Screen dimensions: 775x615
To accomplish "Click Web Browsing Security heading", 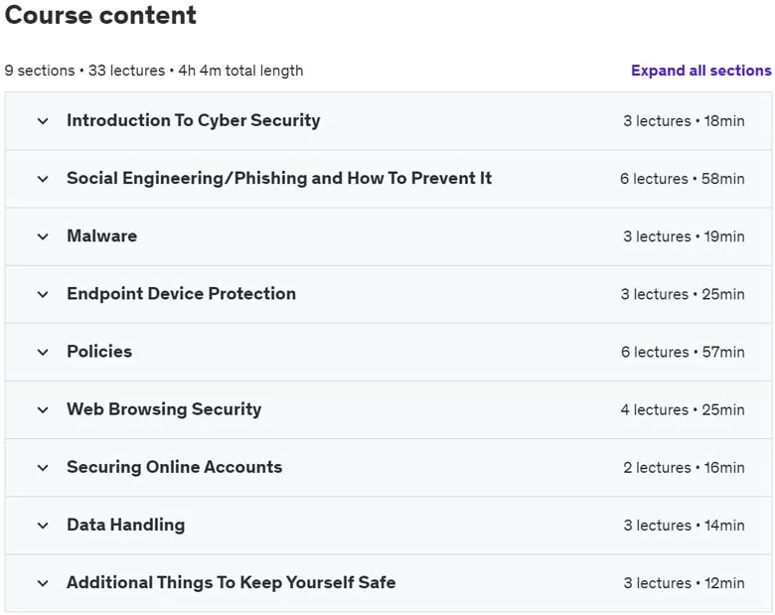I will 164,409.
